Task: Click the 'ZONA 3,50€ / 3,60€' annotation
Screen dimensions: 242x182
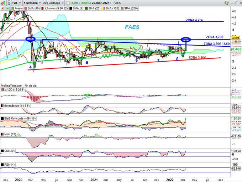Action: pos(217,44)
